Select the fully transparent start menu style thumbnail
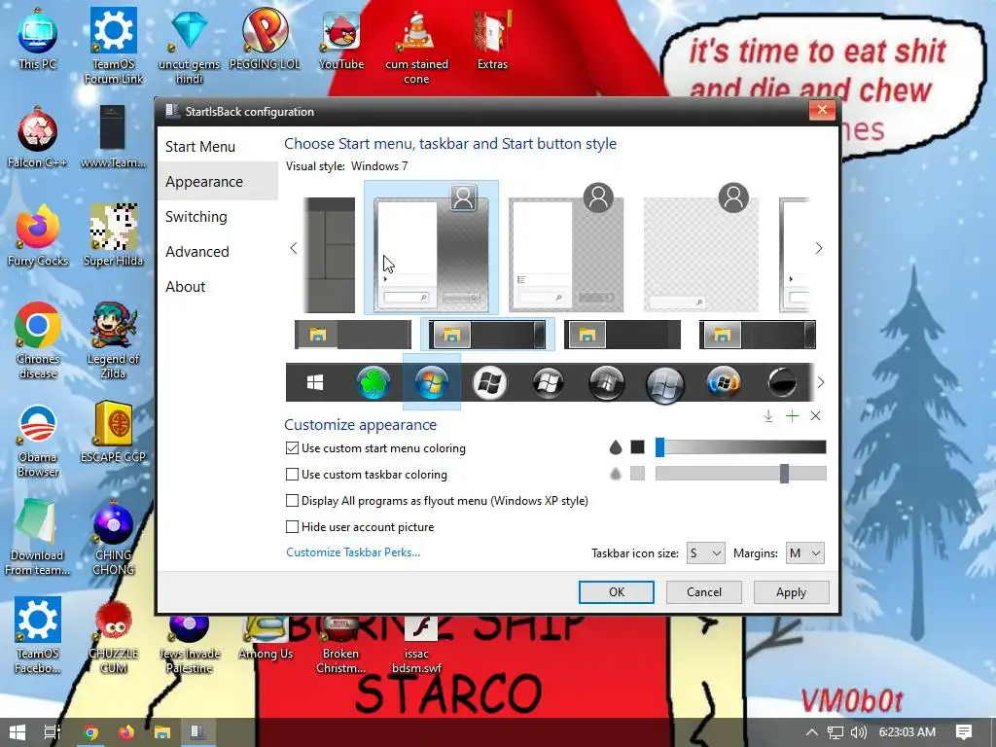 (x=700, y=248)
